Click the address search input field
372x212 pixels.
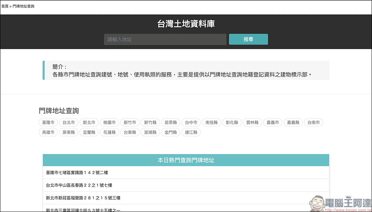(165, 39)
